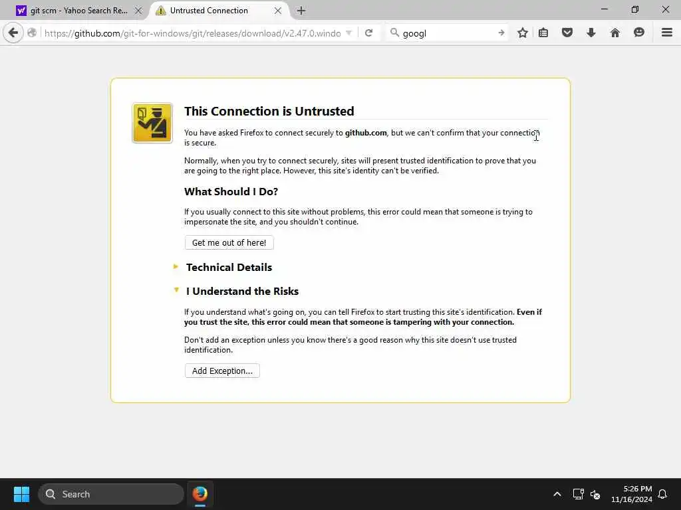Close the Firefox window
681x510 pixels.
[665, 9]
